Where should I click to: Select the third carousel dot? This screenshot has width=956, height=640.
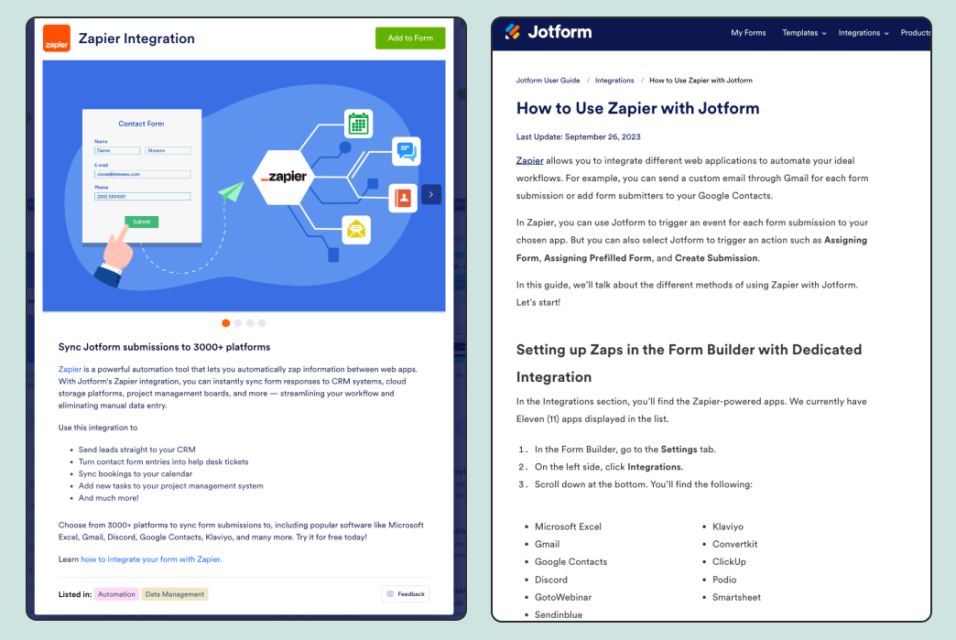250,323
